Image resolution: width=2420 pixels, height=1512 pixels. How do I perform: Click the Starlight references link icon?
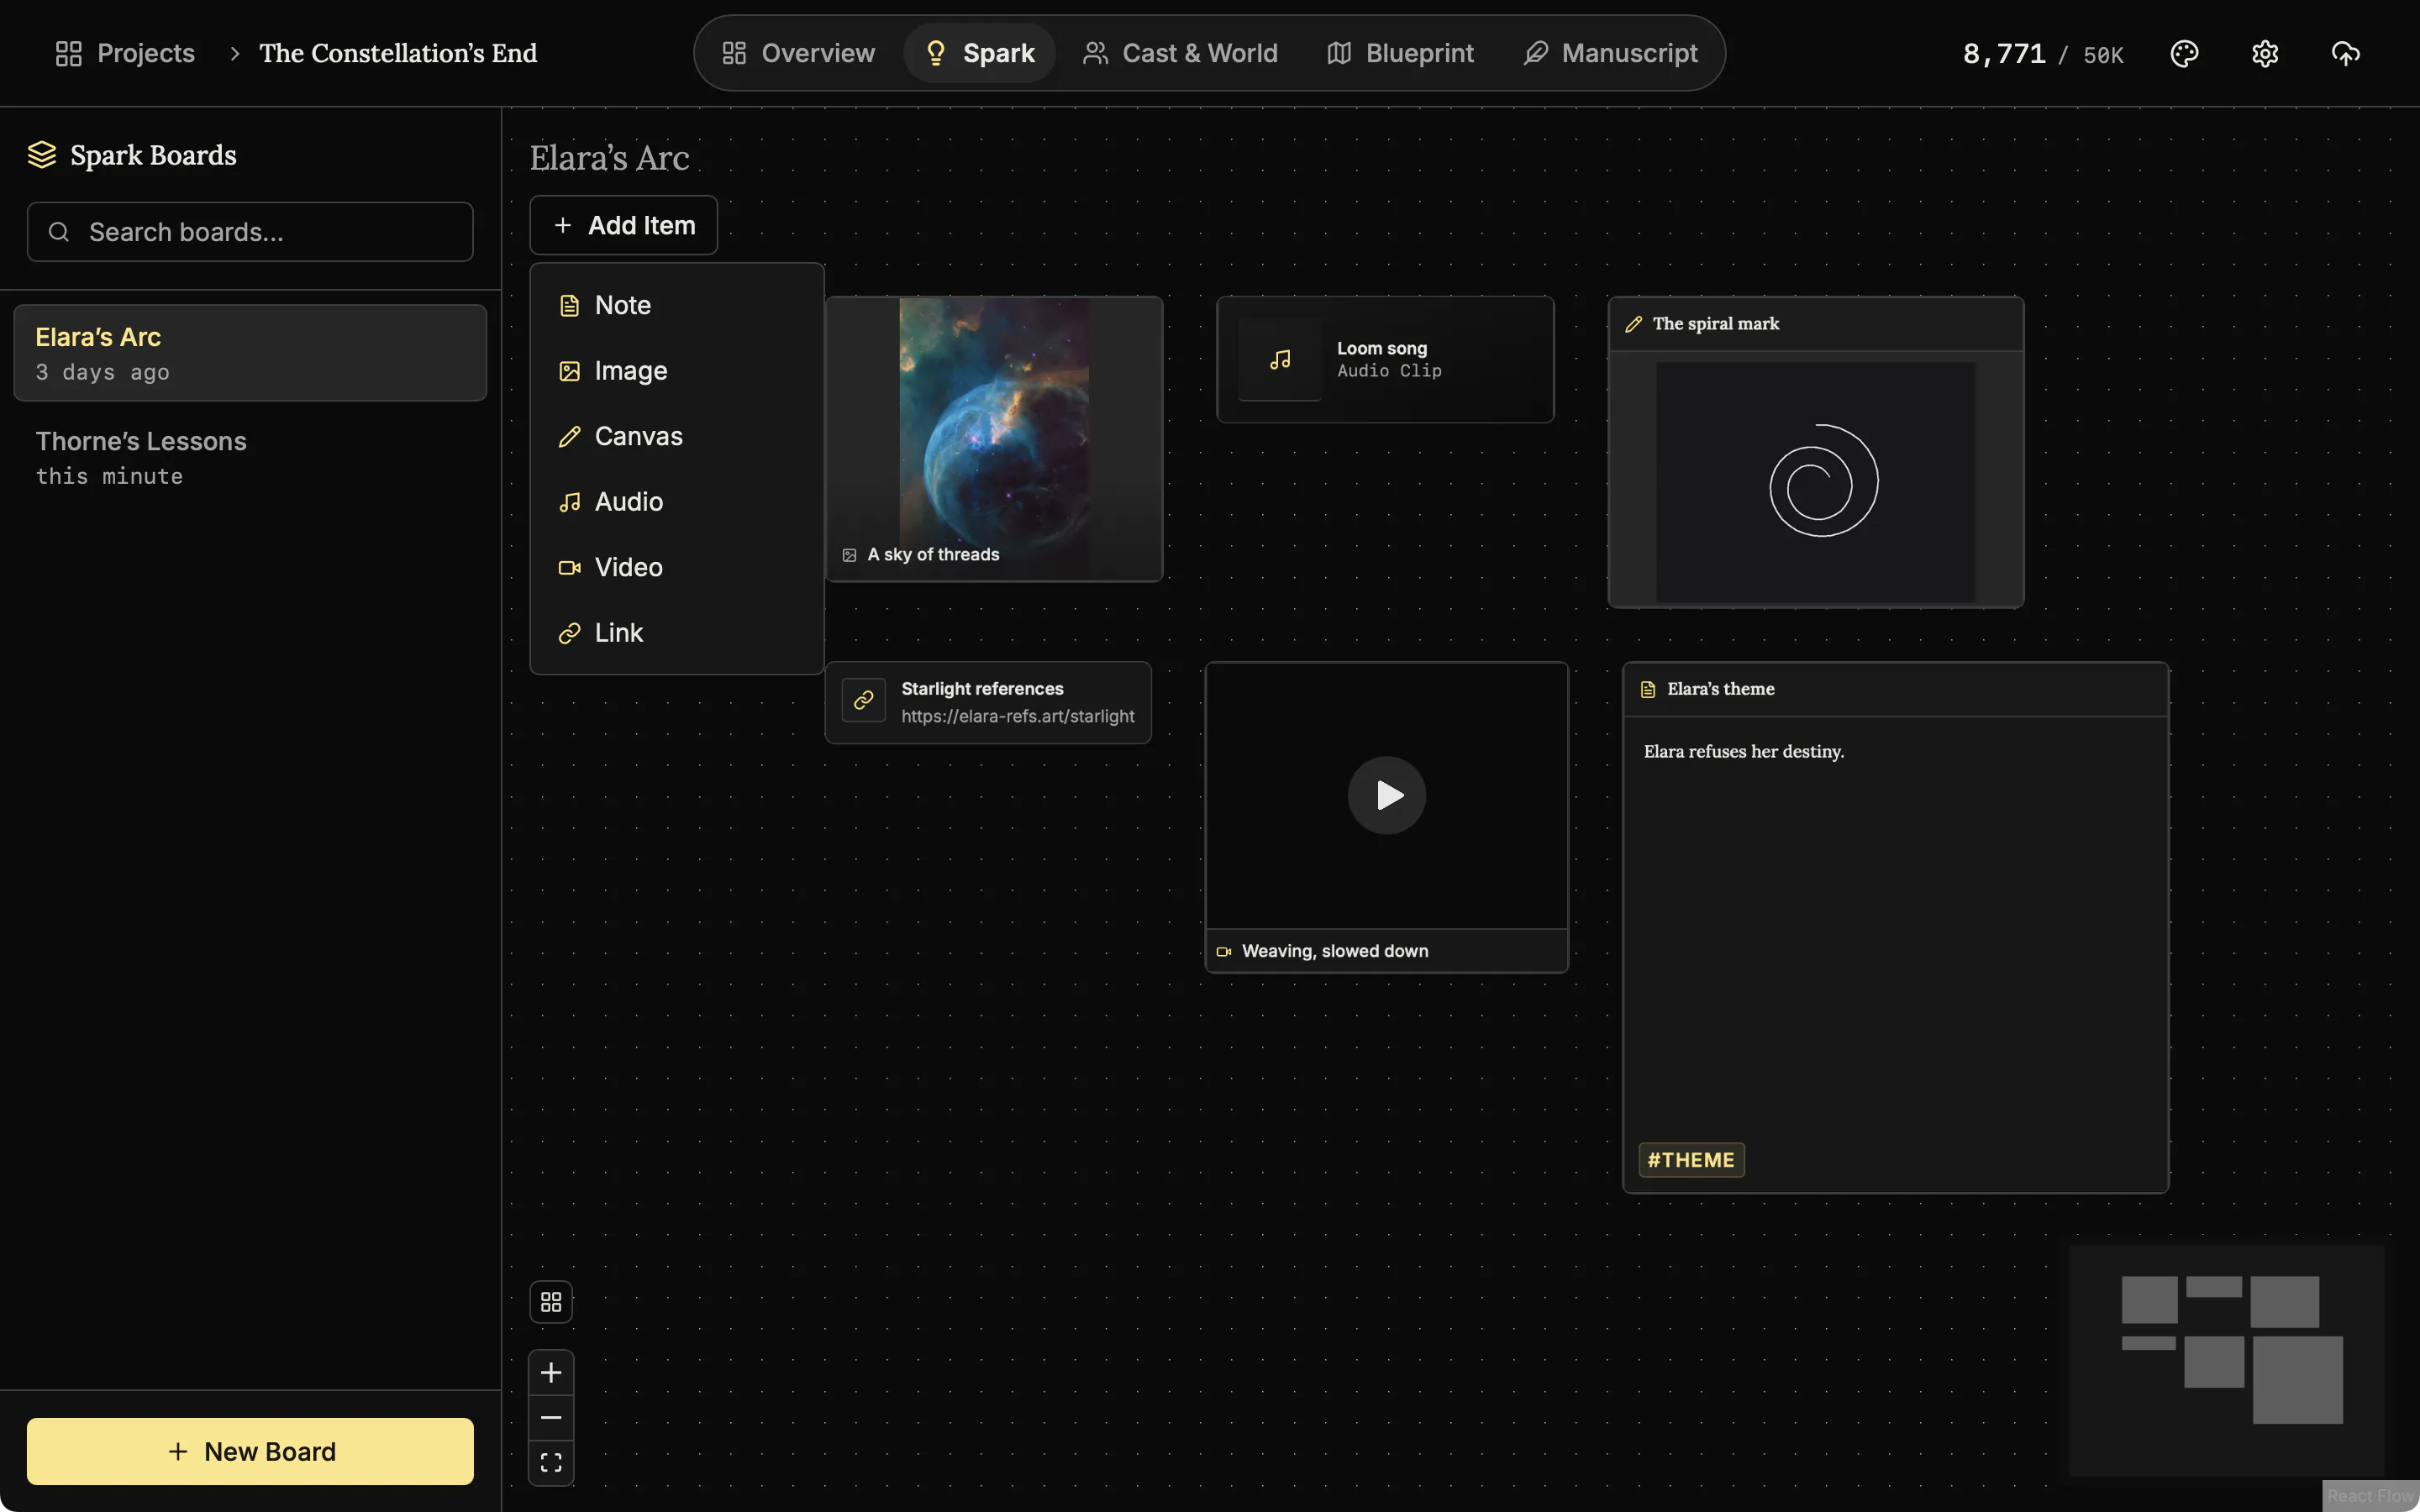[x=864, y=700]
